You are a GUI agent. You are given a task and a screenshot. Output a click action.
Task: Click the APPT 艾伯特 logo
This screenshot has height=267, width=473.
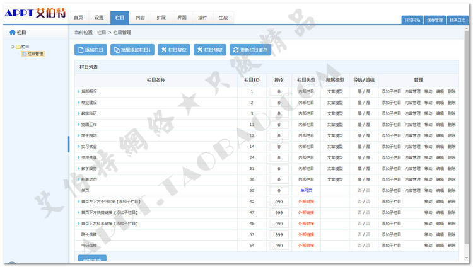tap(35, 13)
